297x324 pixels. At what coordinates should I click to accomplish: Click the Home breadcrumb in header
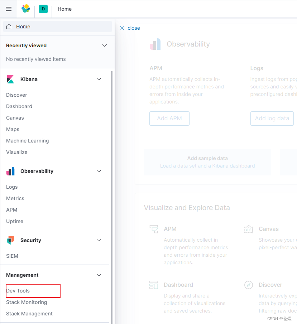point(64,9)
